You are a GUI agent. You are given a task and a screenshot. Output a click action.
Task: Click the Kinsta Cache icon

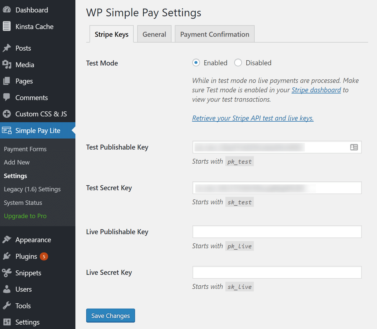click(x=7, y=26)
